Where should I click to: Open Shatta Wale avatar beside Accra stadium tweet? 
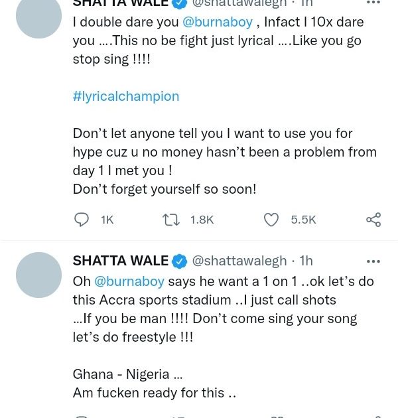38,275
